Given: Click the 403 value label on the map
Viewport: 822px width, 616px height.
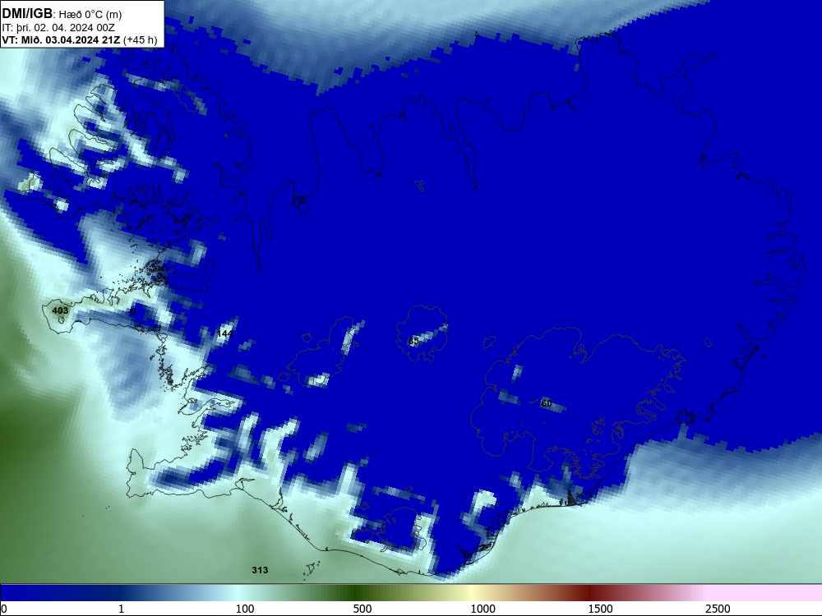Looking at the screenshot, I should 60,310.
